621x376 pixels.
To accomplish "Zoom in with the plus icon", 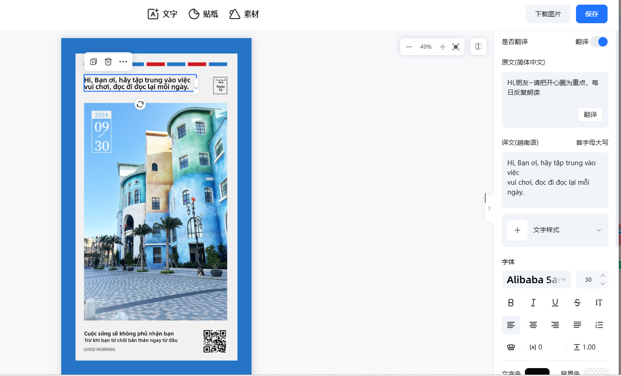I will 443,47.
